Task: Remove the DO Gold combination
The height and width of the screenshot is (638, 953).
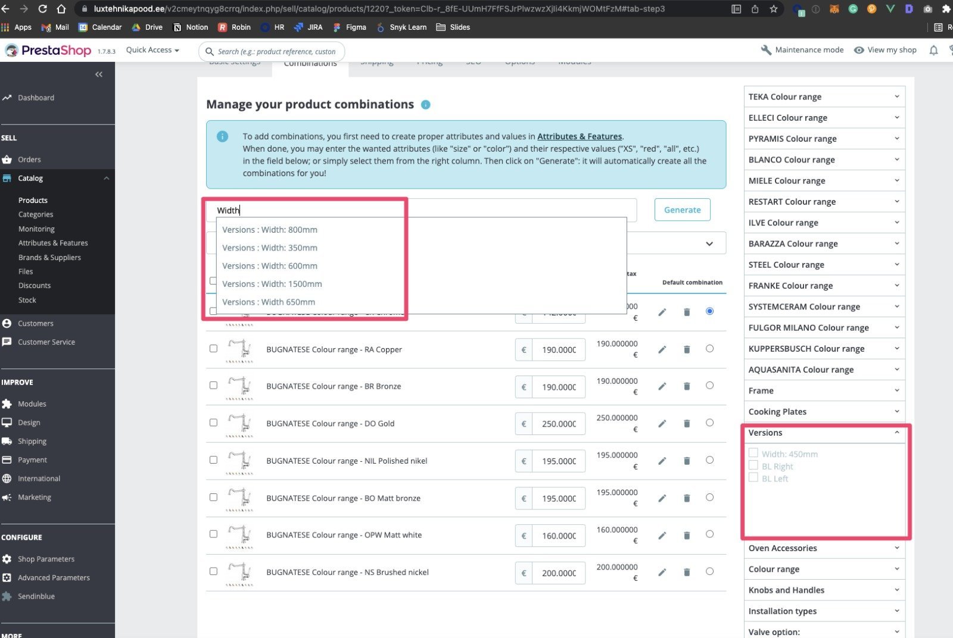Action: click(x=687, y=424)
